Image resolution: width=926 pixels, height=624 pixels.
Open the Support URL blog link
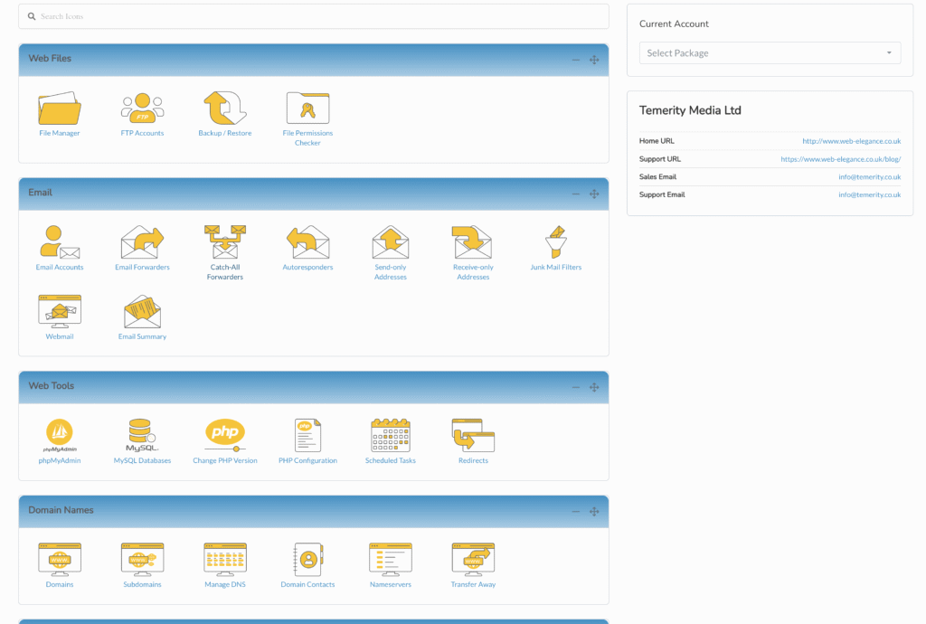pyautogui.click(x=841, y=159)
